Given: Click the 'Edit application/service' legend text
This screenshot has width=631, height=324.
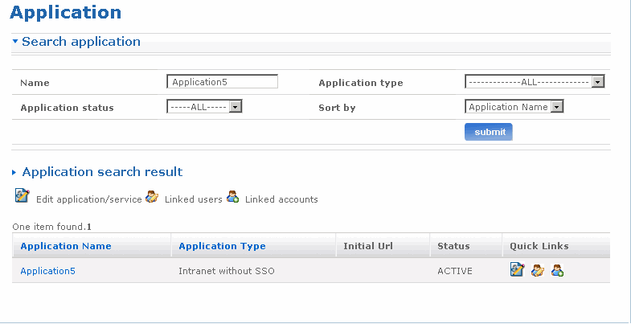Looking at the screenshot, I should click(89, 199).
